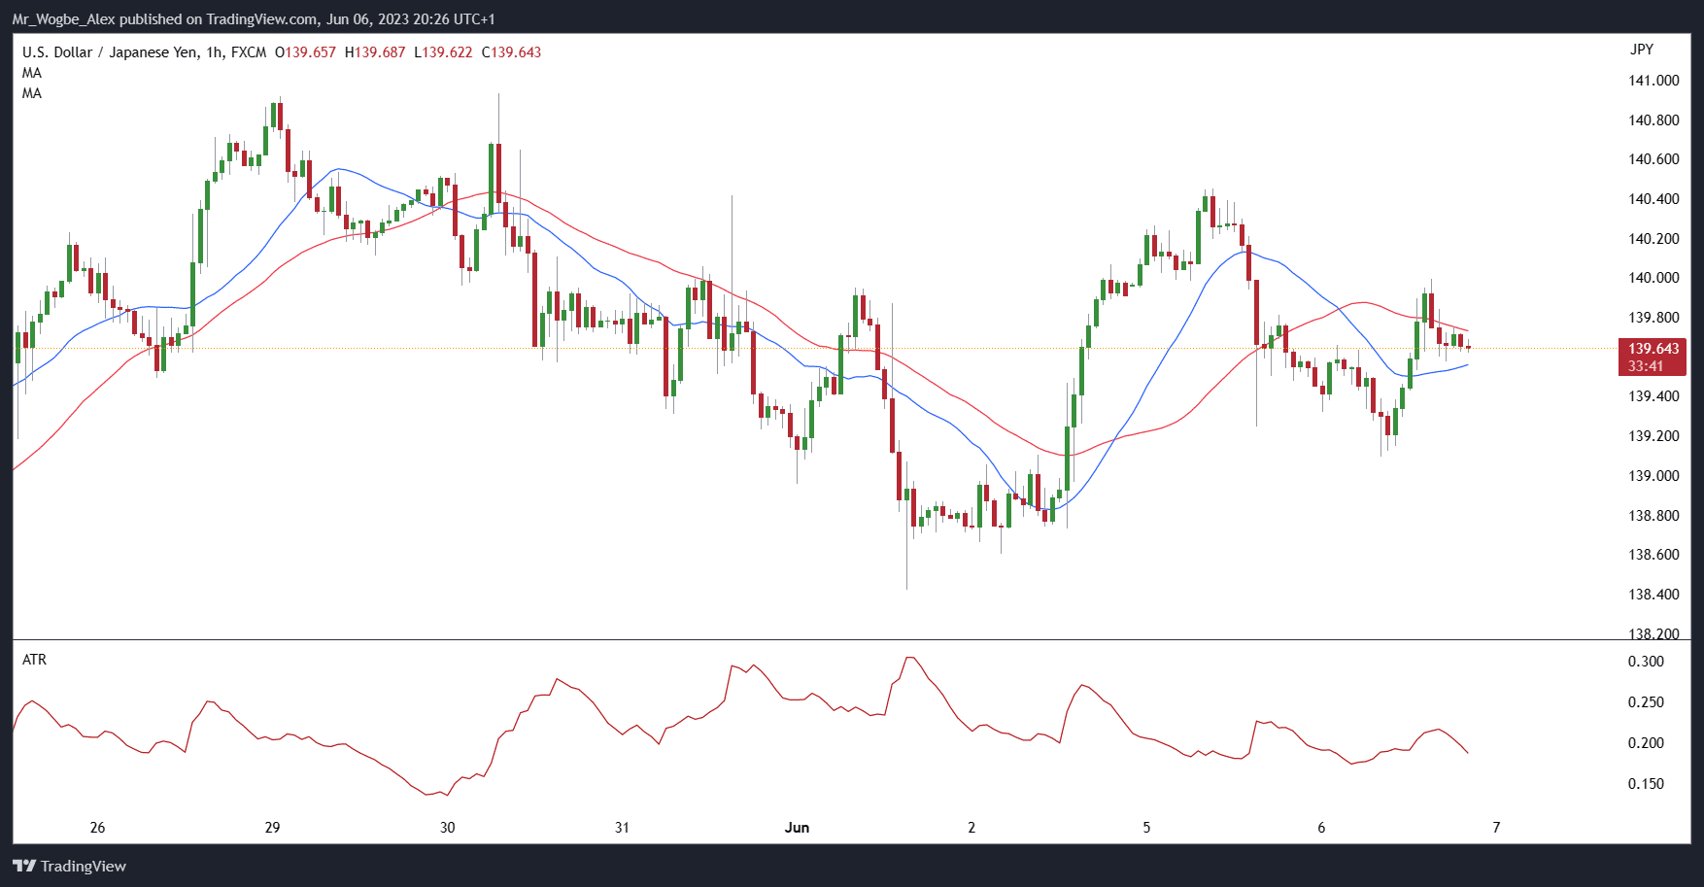Click the published-by header text
1704x887 pixels.
click(x=254, y=19)
